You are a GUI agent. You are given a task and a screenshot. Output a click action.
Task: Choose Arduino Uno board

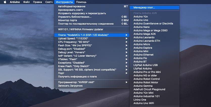[x=141, y=20]
